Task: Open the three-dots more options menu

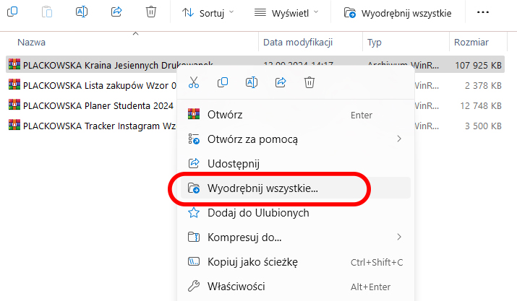Action: (x=483, y=12)
